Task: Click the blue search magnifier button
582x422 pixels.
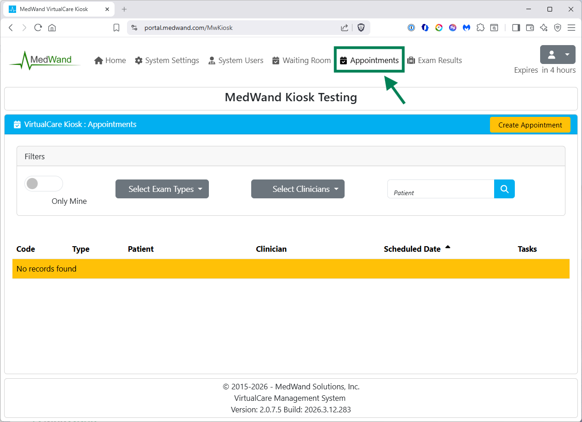Action: pyautogui.click(x=504, y=189)
